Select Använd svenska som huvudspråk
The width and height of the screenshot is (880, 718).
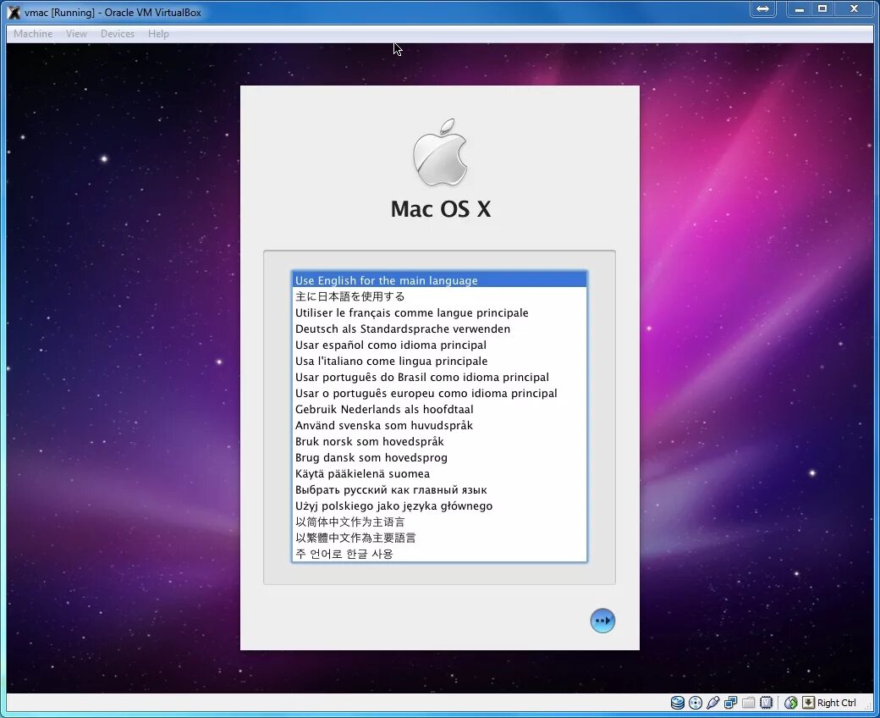[439, 425]
